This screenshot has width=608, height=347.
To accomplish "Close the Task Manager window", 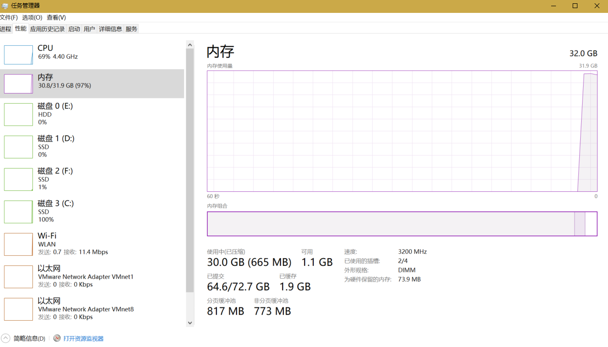I will (x=597, y=6).
